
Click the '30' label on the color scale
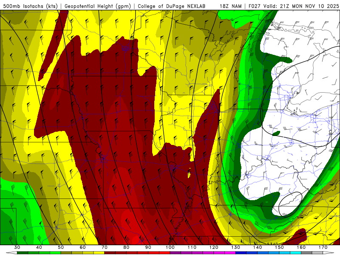pyautogui.click(x=17, y=247)
